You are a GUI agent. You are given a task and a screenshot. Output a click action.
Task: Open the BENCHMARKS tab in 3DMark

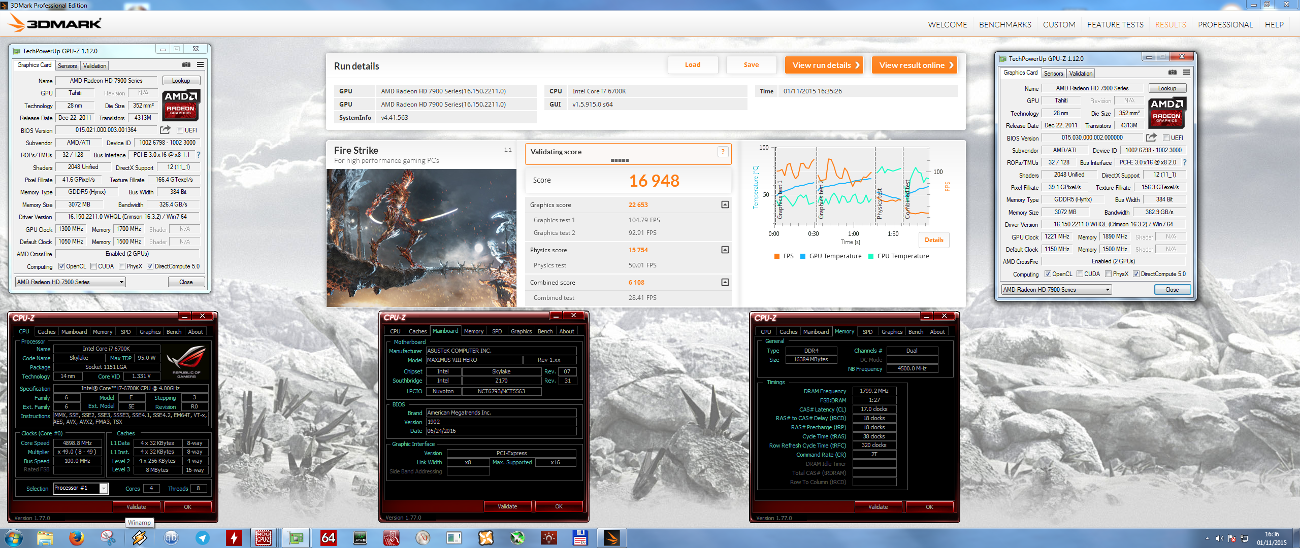[1005, 24]
